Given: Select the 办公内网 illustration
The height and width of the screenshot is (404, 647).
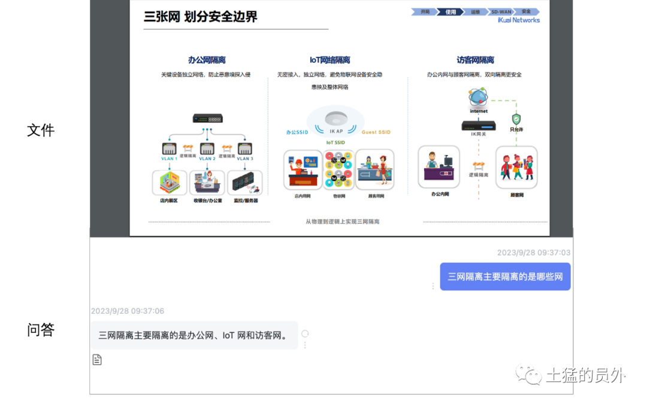Looking at the screenshot, I should click(x=439, y=166).
